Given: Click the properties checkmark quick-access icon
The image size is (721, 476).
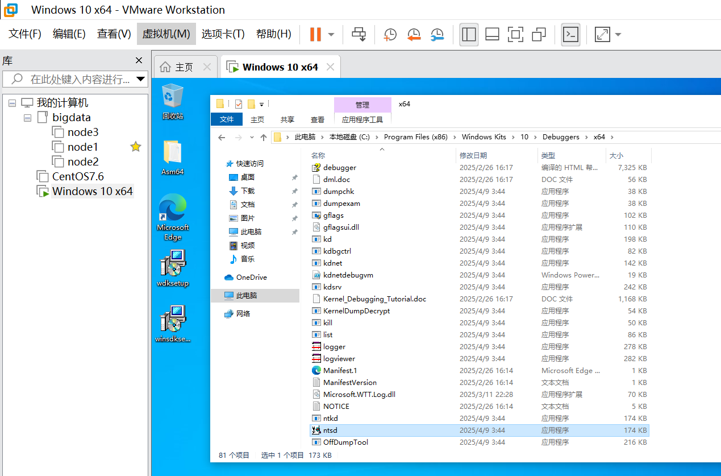Looking at the screenshot, I should pos(238,104).
